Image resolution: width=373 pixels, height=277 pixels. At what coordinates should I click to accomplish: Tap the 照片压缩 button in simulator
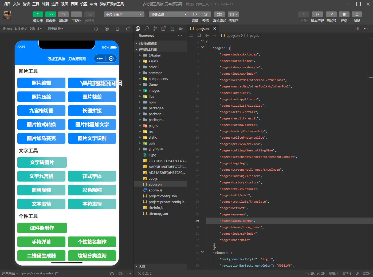pyautogui.click(x=41, y=97)
